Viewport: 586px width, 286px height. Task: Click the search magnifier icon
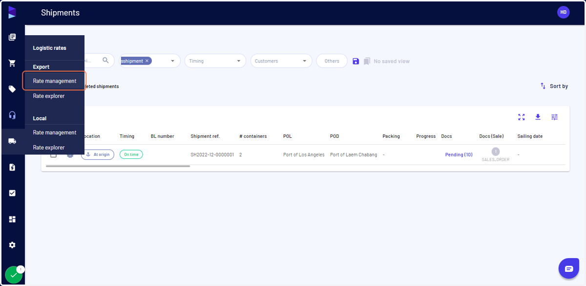105,61
